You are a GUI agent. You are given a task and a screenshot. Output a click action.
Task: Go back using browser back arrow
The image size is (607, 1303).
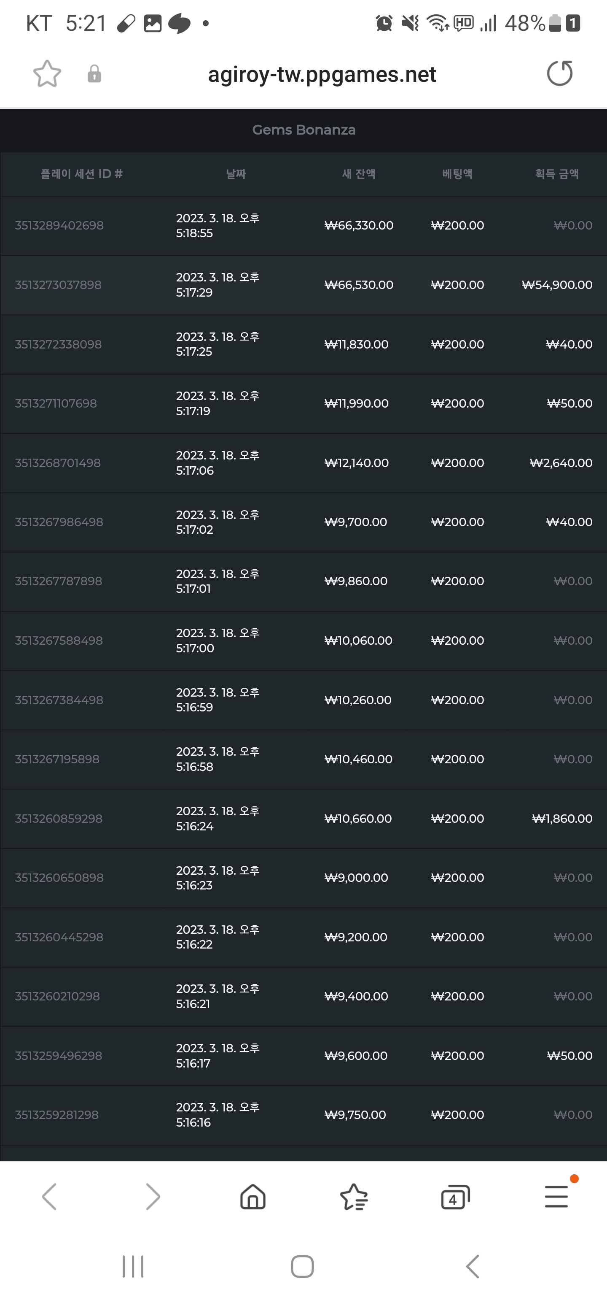point(49,1196)
